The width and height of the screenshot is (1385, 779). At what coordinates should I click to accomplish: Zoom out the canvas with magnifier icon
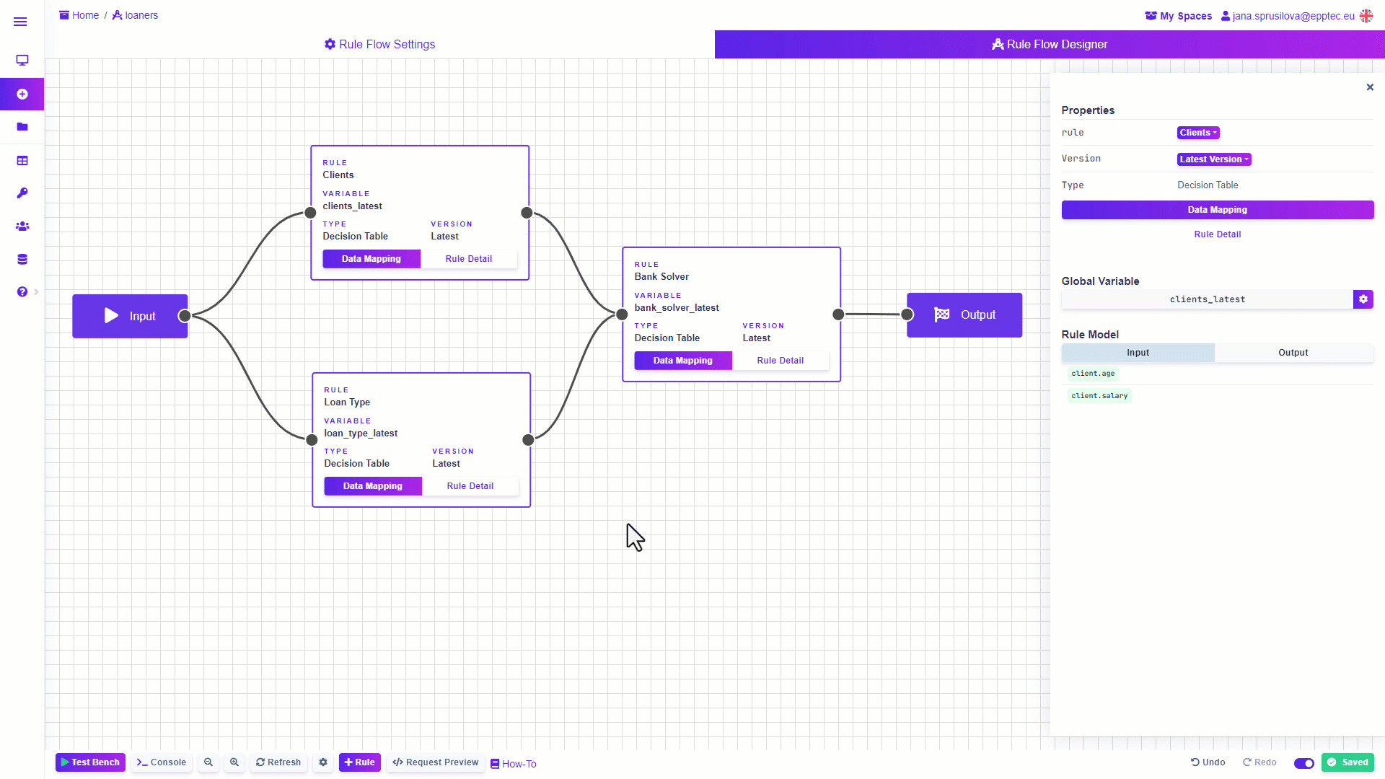pos(208,762)
